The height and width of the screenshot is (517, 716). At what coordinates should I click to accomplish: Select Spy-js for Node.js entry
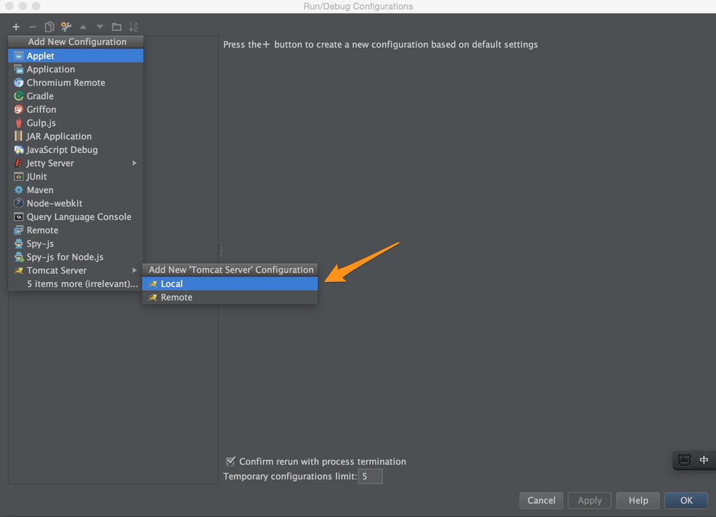click(76, 257)
